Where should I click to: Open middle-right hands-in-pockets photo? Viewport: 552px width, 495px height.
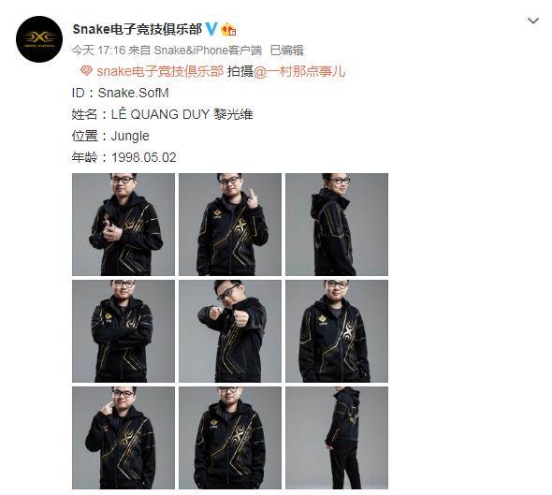(337, 331)
